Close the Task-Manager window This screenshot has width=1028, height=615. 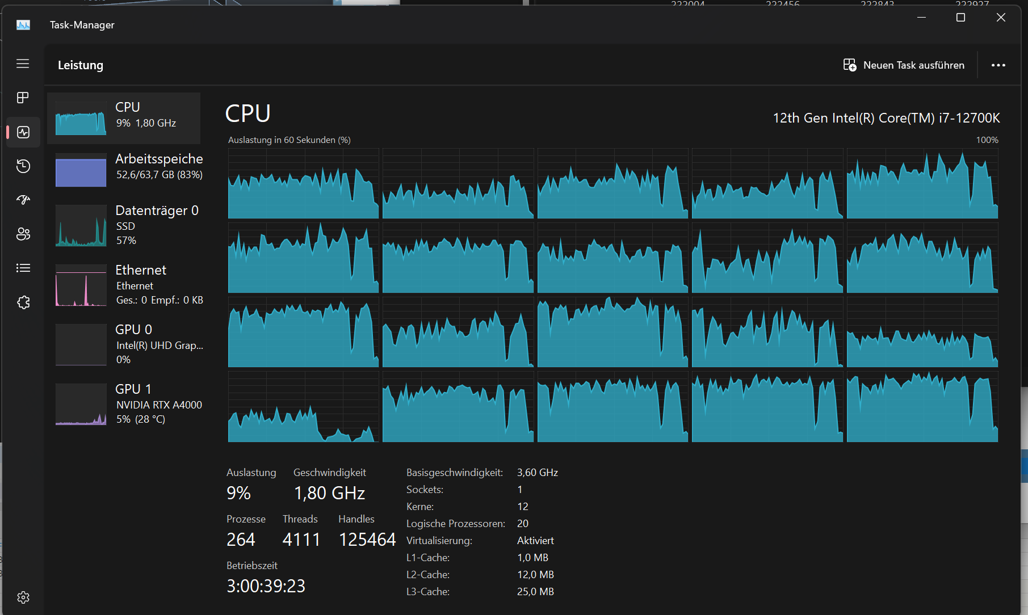1001,18
